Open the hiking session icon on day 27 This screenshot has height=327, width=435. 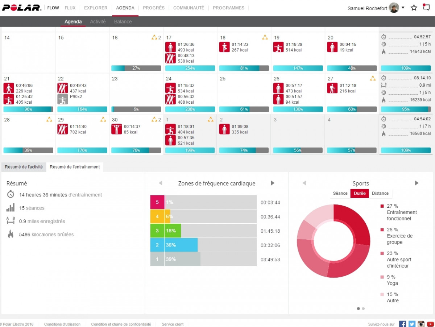(x=332, y=88)
